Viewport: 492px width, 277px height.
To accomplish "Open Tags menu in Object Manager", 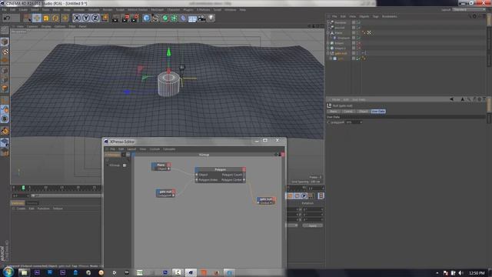I will coord(375,16).
